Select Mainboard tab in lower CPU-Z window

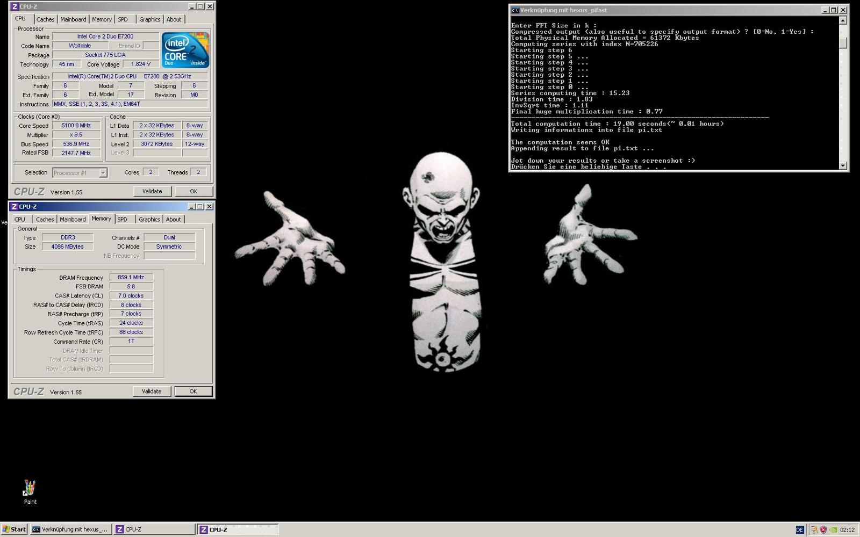click(x=73, y=219)
